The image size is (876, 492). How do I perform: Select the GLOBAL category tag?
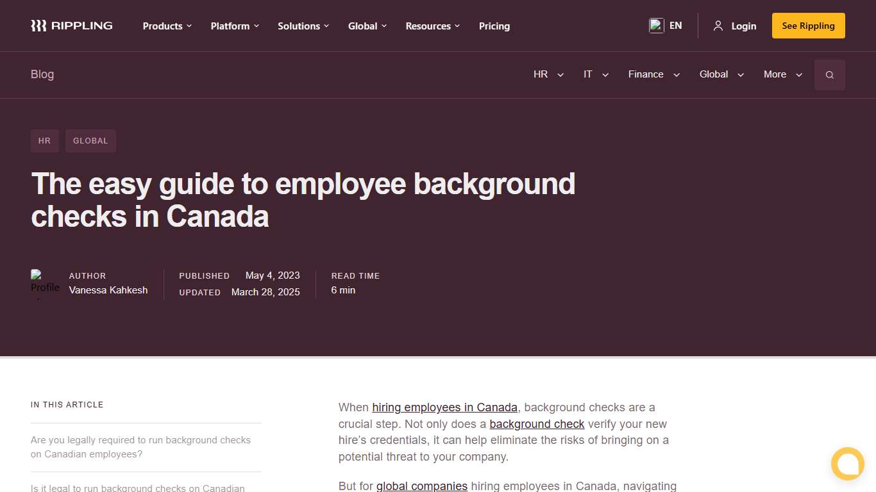pyautogui.click(x=90, y=140)
